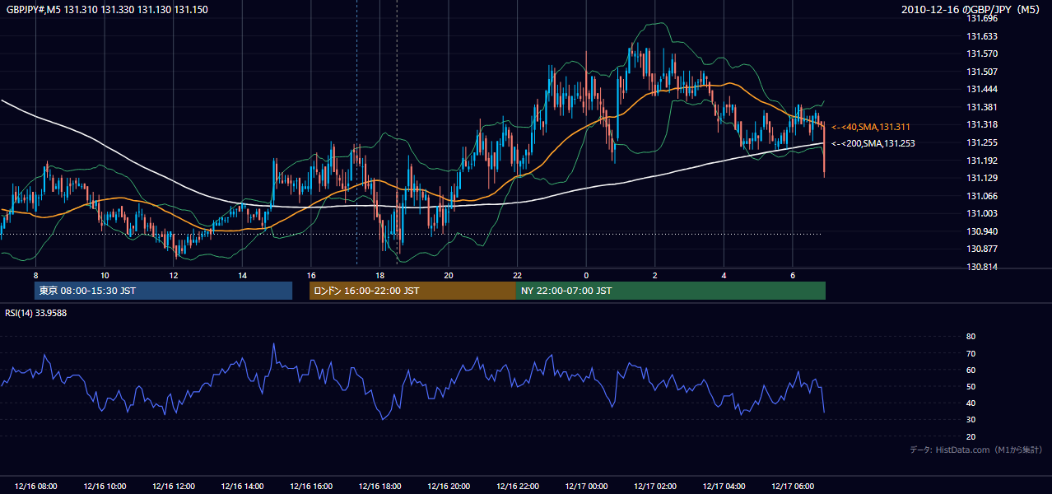The image size is (1052, 494).
Task: Click price axis value 130.940
Action: tap(981, 231)
